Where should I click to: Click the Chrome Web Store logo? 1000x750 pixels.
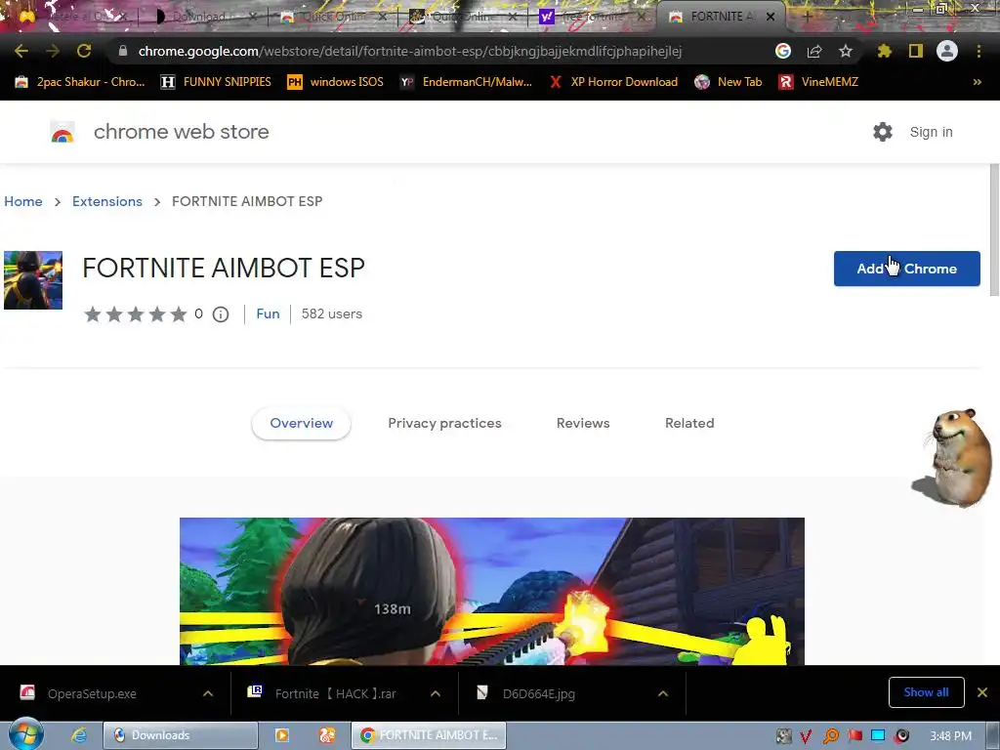coord(62,132)
